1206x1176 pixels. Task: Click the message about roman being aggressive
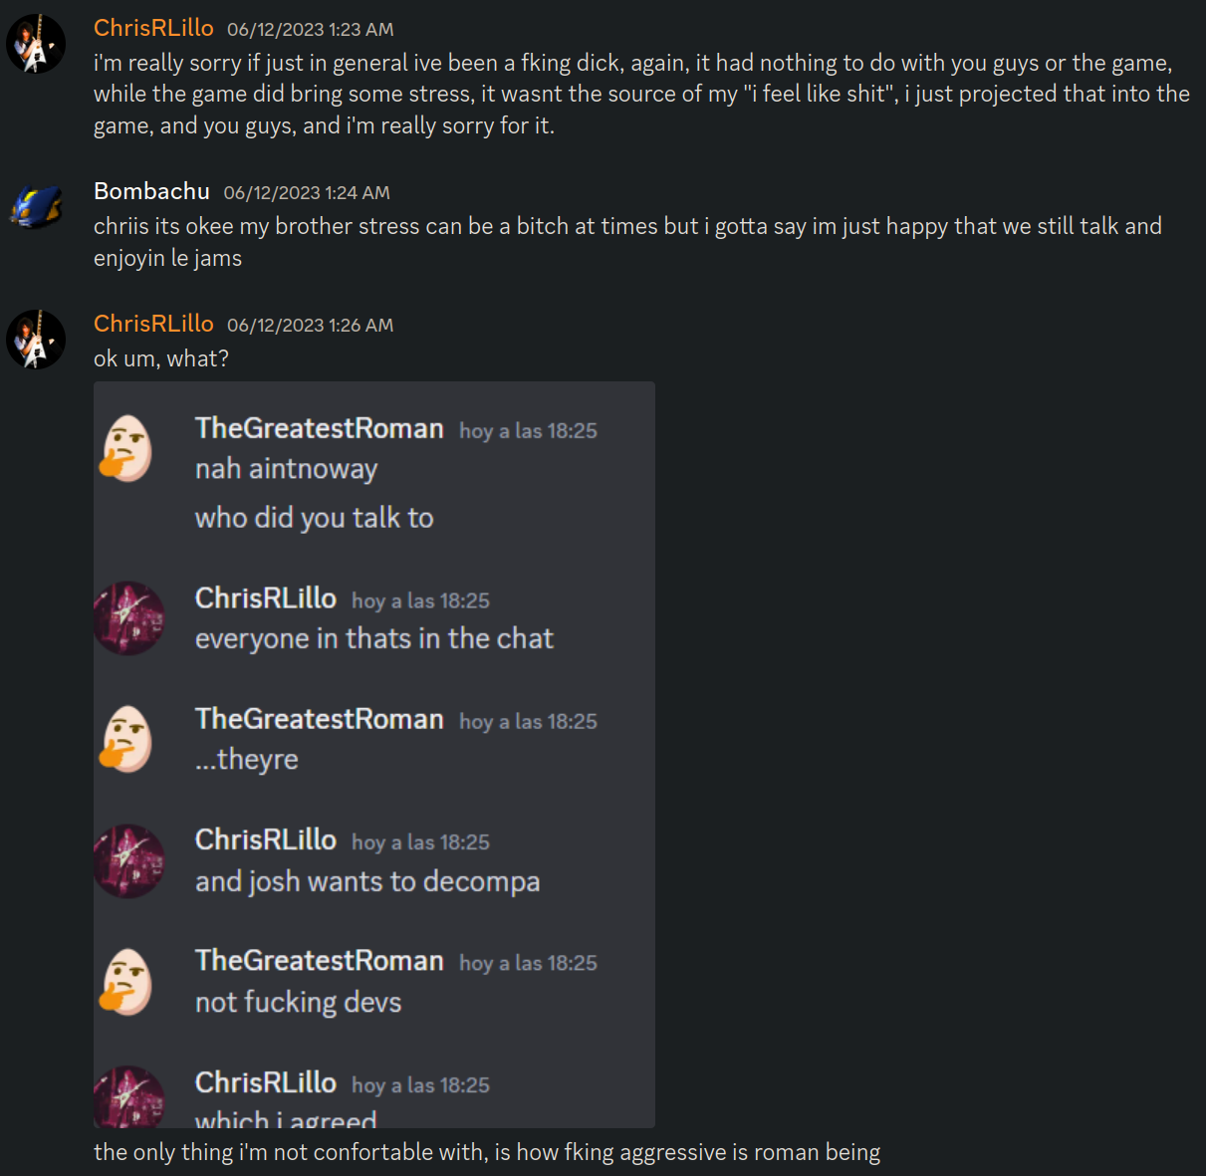click(487, 1152)
